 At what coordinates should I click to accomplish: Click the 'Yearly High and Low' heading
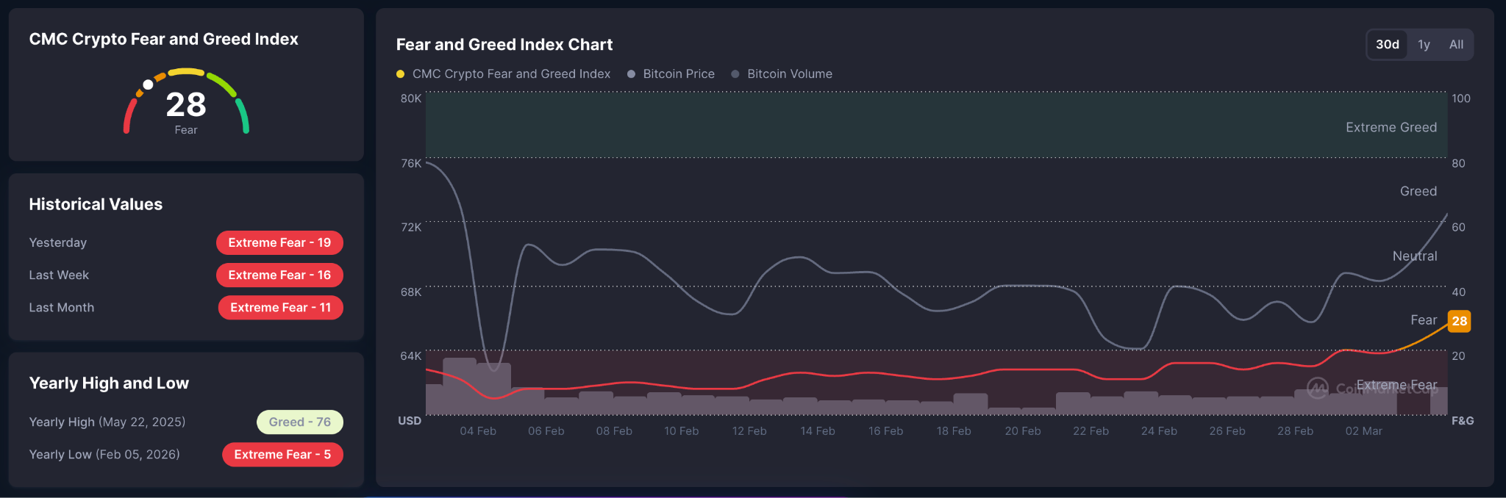(x=109, y=383)
